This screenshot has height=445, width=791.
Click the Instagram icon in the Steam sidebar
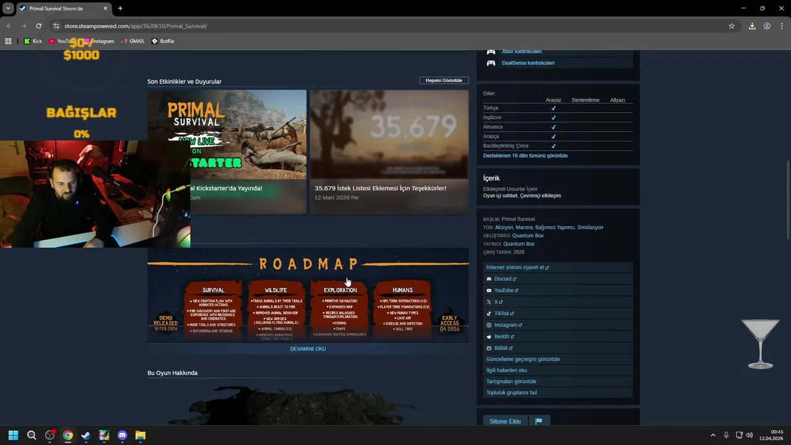(x=489, y=325)
